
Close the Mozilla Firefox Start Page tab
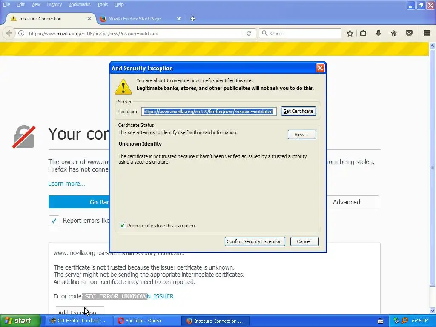pyautogui.click(x=179, y=19)
